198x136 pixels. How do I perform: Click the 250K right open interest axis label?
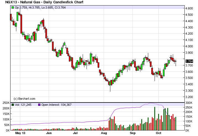(189, 107)
